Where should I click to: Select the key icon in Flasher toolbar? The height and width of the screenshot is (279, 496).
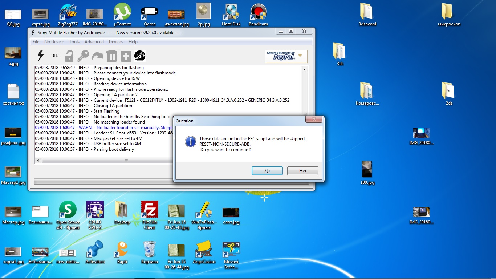tap(83, 56)
